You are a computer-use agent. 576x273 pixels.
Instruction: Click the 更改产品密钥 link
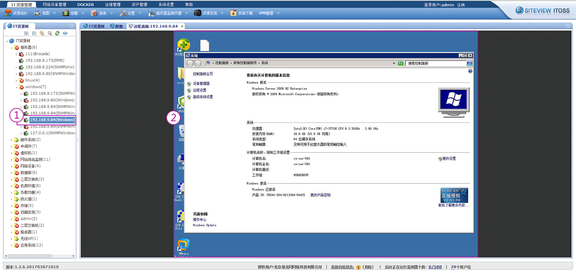(320, 195)
